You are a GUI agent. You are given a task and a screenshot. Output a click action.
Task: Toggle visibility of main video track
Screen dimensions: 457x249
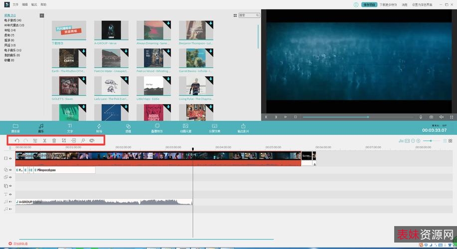click(10, 158)
